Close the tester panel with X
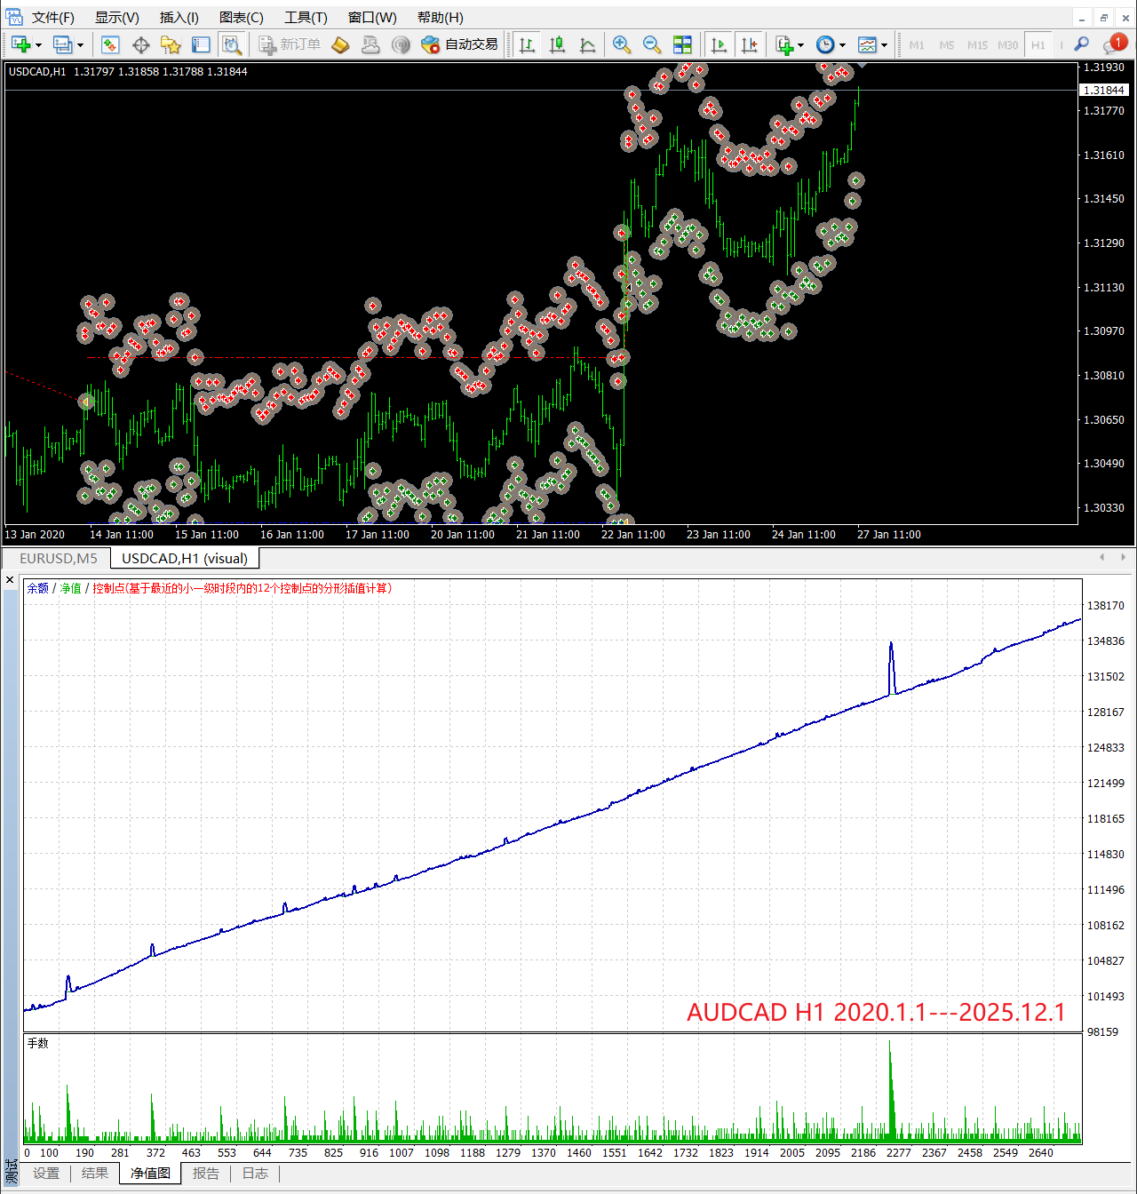Image resolution: width=1137 pixels, height=1194 pixels. pyautogui.click(x=10, y=580)
